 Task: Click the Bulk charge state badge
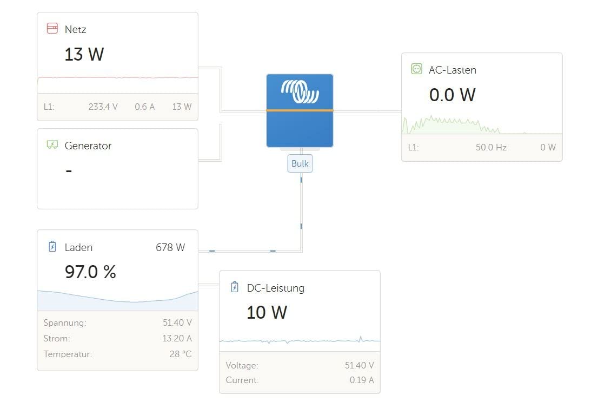pos(300,163)
